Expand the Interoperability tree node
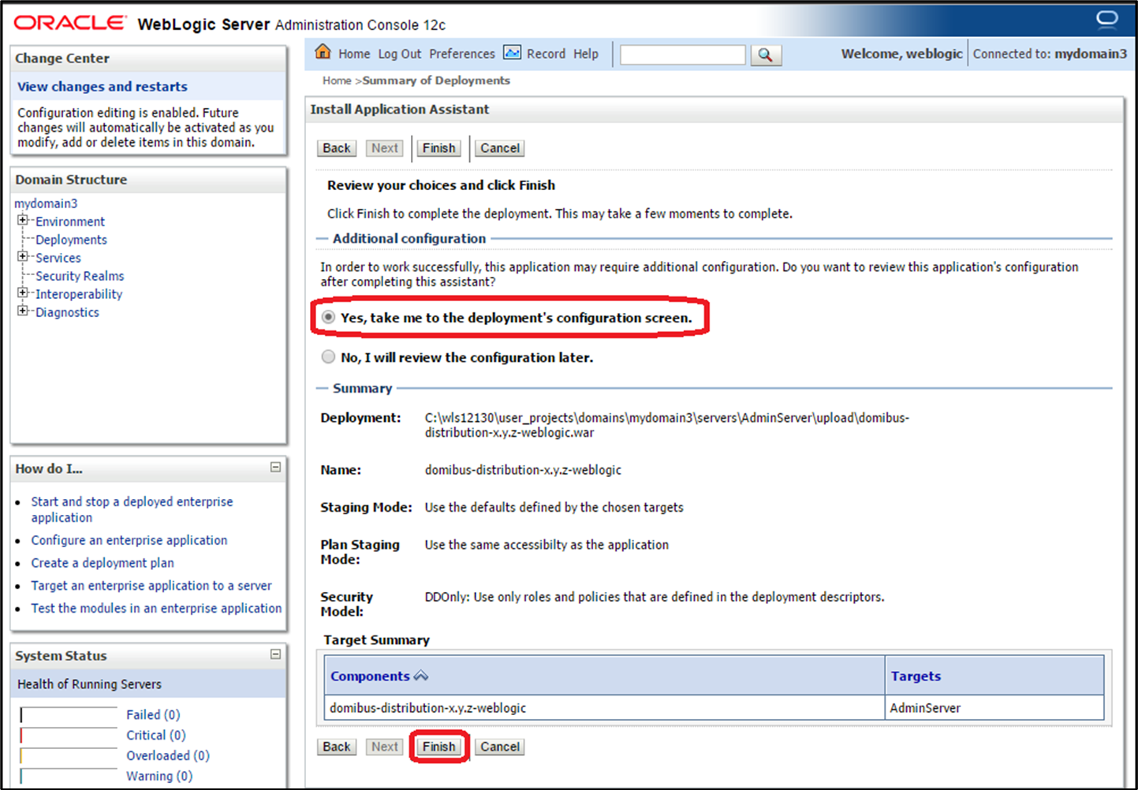This screenshot has height=790, width=1138. 23,293
